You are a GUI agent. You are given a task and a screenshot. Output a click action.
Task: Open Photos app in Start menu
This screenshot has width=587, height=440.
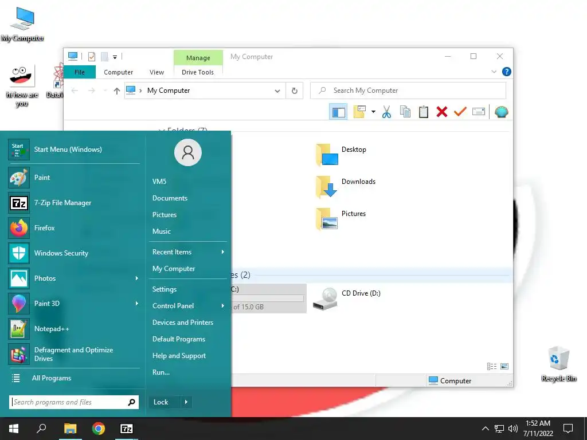74,278
